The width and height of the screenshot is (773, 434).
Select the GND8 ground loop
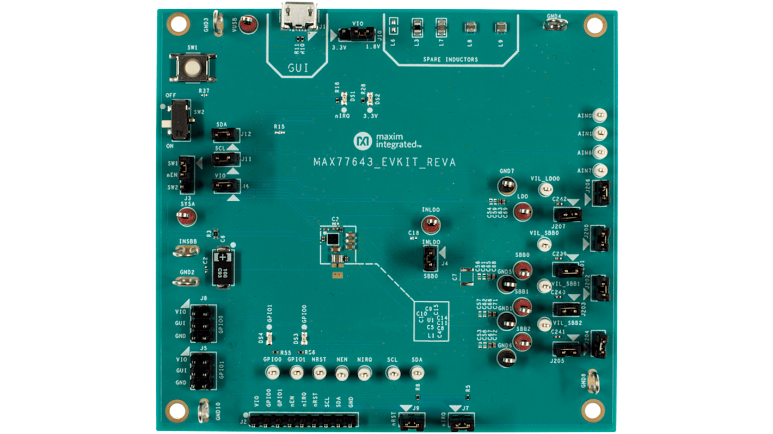594,381
